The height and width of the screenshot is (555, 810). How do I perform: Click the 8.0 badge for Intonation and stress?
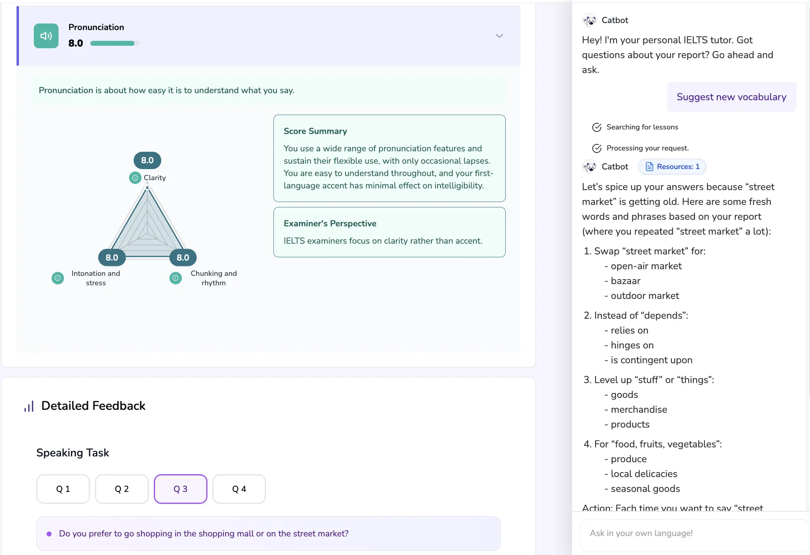click(112, 257)
